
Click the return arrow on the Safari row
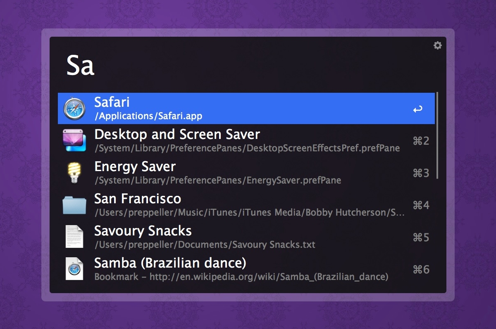(417, 109)
